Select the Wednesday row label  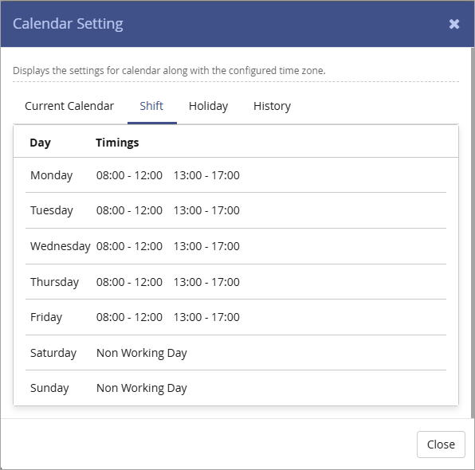point(61,246)
